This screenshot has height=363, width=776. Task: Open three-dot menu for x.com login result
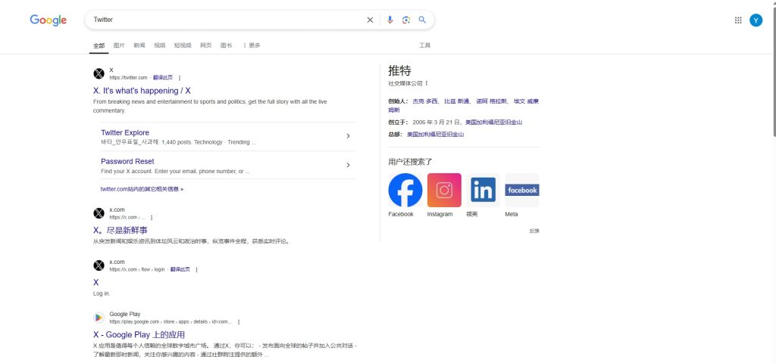point(196,270)
